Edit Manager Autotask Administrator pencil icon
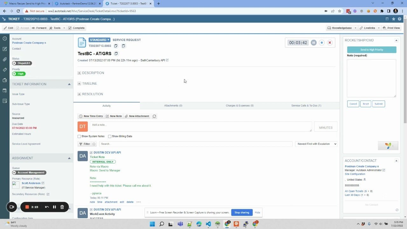Screen dimensions: 407x229 384,170
